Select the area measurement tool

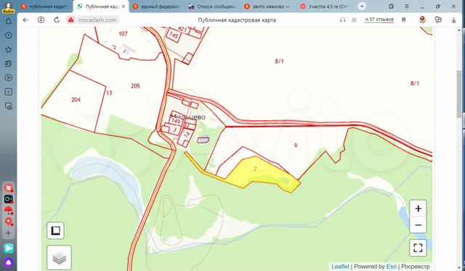click(55, 230)
